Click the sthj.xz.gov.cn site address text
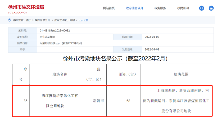217x117 pixels. tap(17, 12)
